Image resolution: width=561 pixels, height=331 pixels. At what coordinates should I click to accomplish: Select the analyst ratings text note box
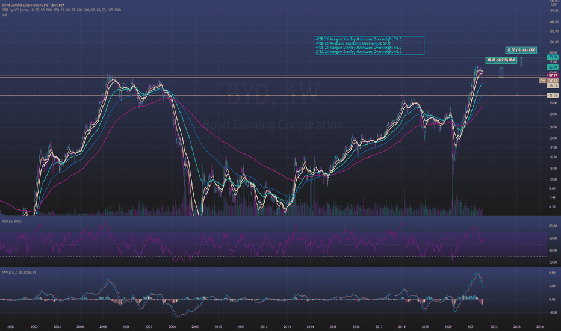370,45
